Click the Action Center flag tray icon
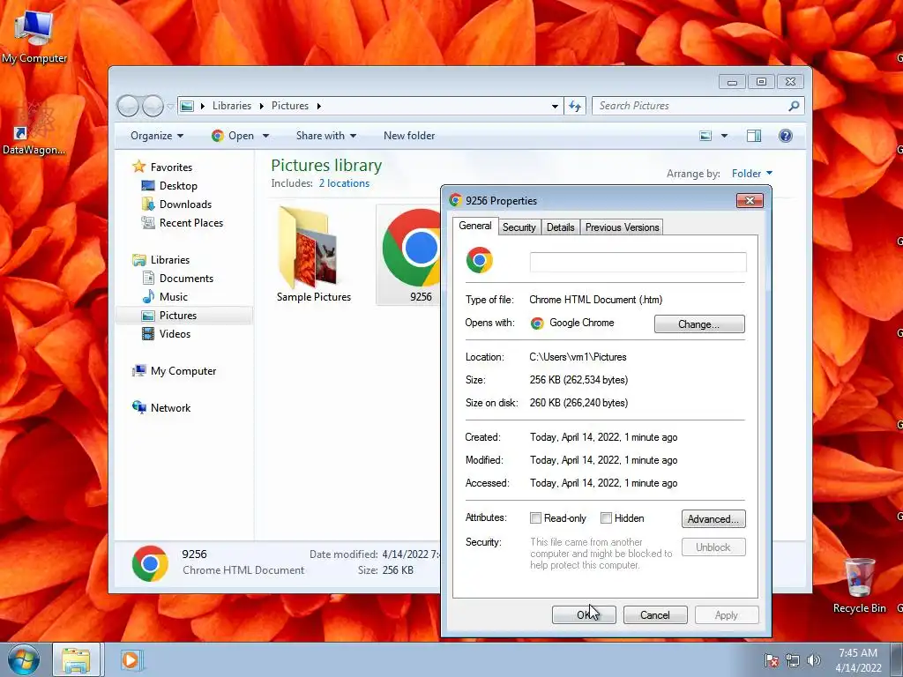 pyautogui.click(x=771, y=660)
